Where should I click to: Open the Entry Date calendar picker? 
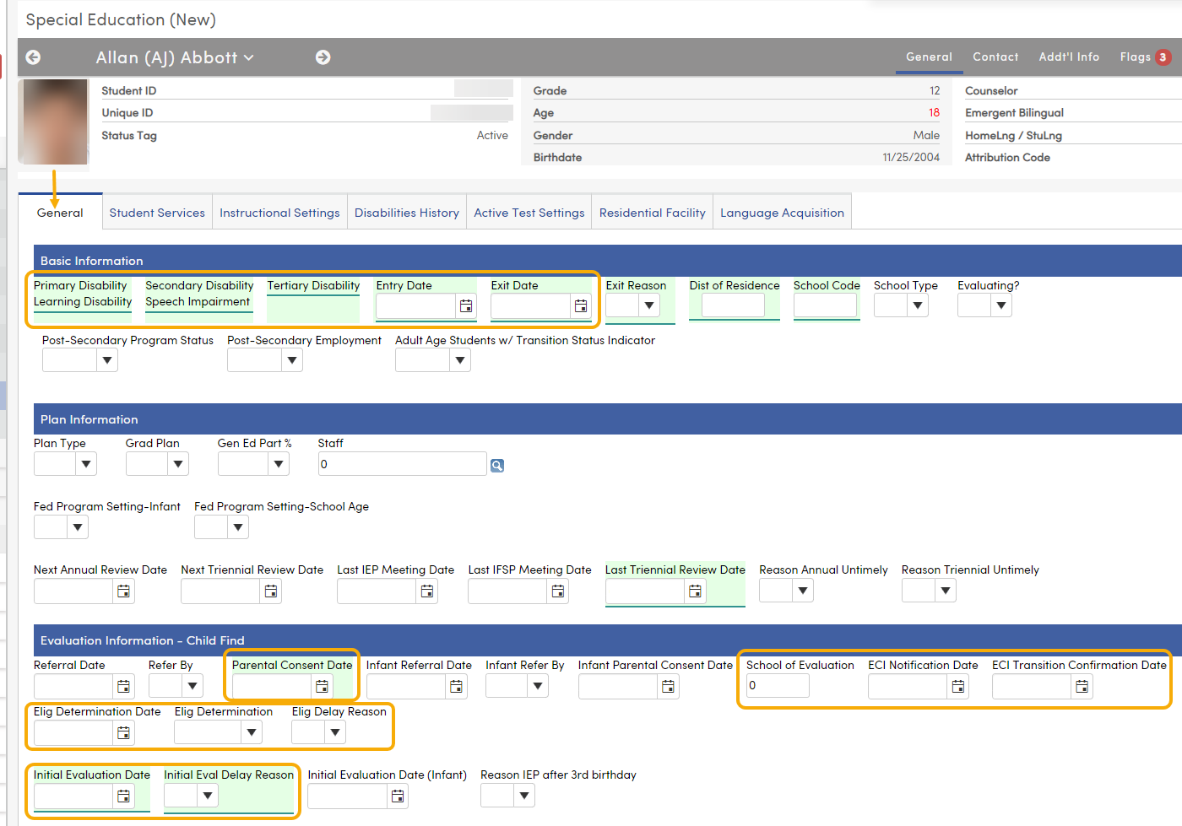tap(465, 306)
